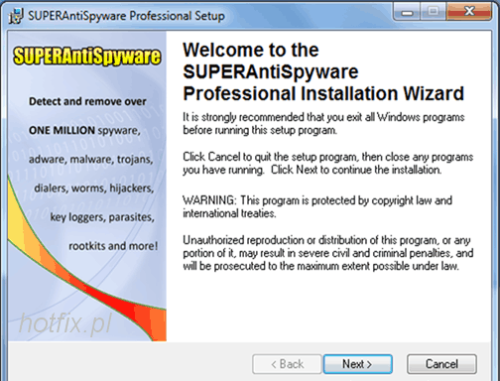Minimize the setup wizard window

407,12
